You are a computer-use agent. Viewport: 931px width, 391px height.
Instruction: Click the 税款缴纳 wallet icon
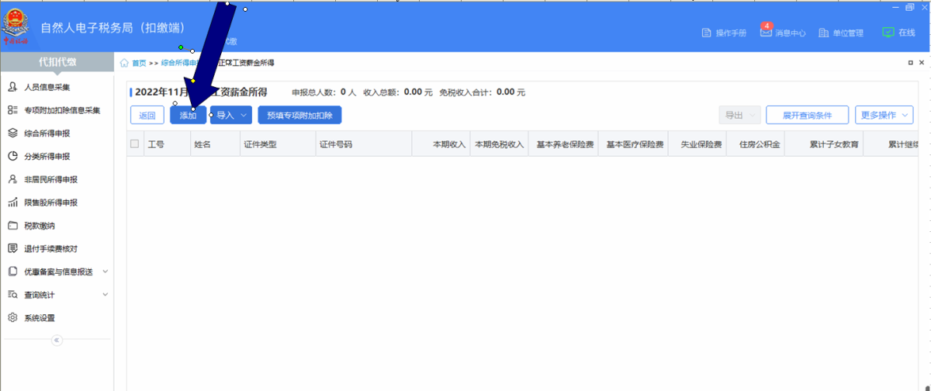click(x=12, y=226)
